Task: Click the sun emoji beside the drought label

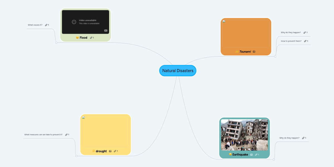Action: (x=94, y=151)
